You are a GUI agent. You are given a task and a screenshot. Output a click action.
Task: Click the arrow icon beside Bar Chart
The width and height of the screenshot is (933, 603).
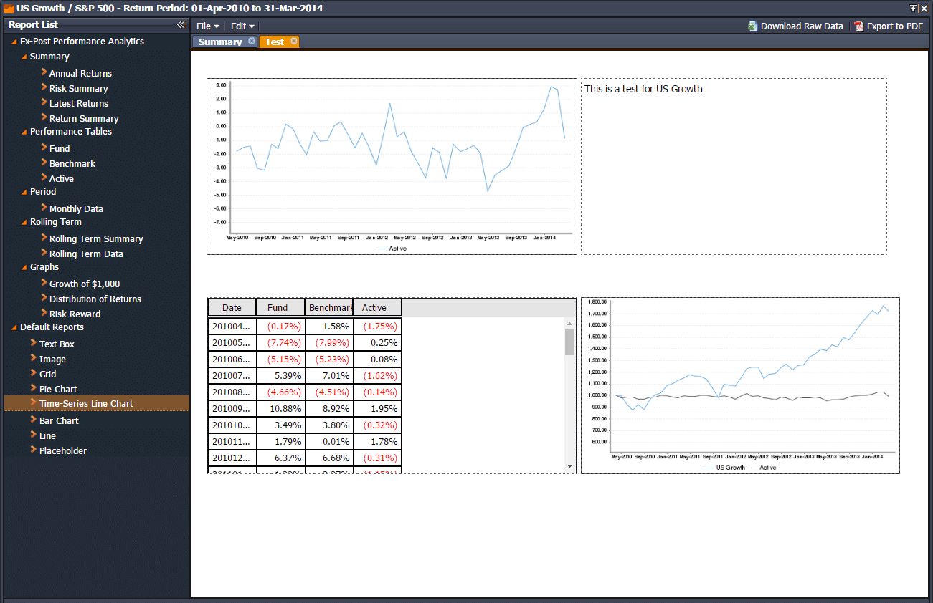[x=33, y=420]
